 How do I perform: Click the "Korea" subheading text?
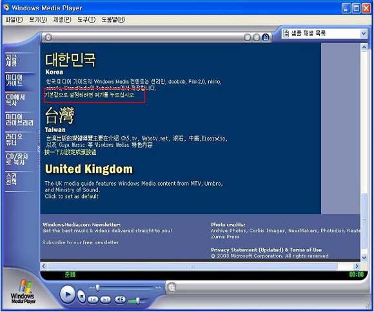point(54,72)
